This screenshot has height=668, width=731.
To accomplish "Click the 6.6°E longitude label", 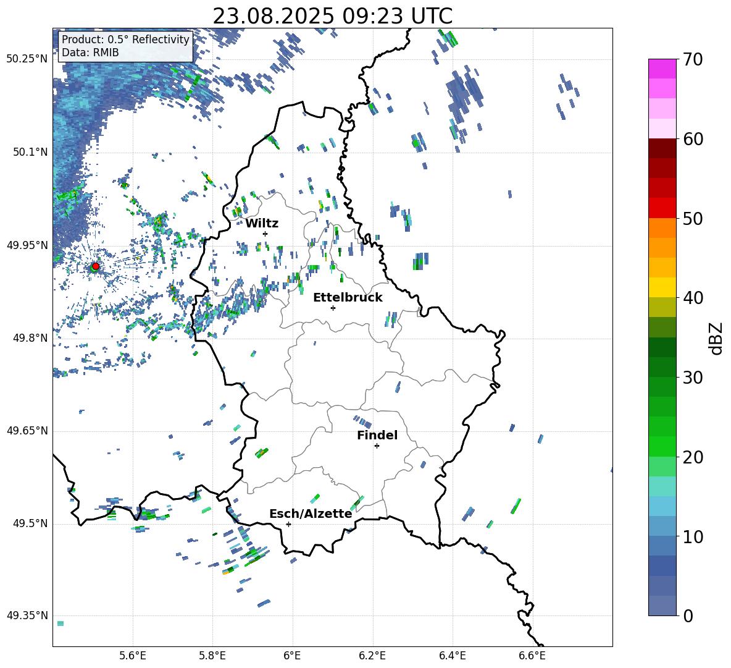I will tap(532, 656).
